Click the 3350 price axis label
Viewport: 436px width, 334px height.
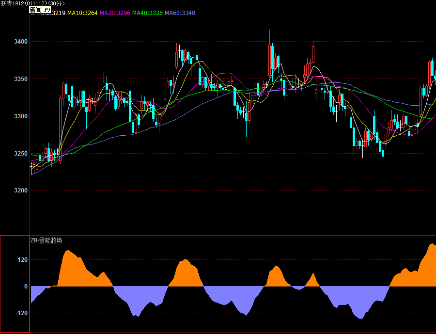click(x=21, y=79)
